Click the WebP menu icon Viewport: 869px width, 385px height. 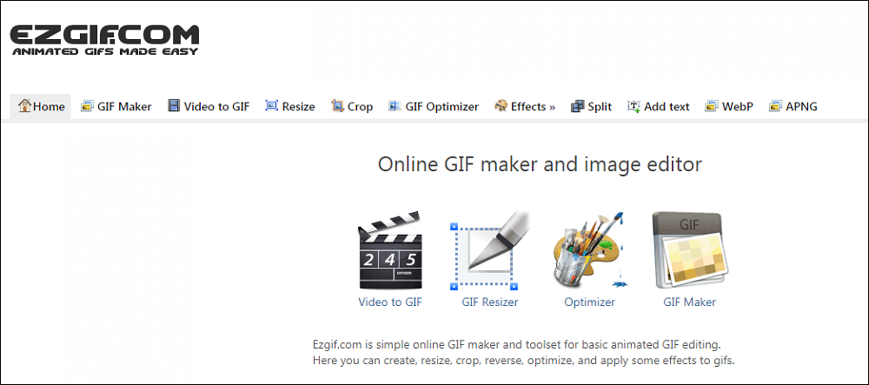tap(712, 106)
